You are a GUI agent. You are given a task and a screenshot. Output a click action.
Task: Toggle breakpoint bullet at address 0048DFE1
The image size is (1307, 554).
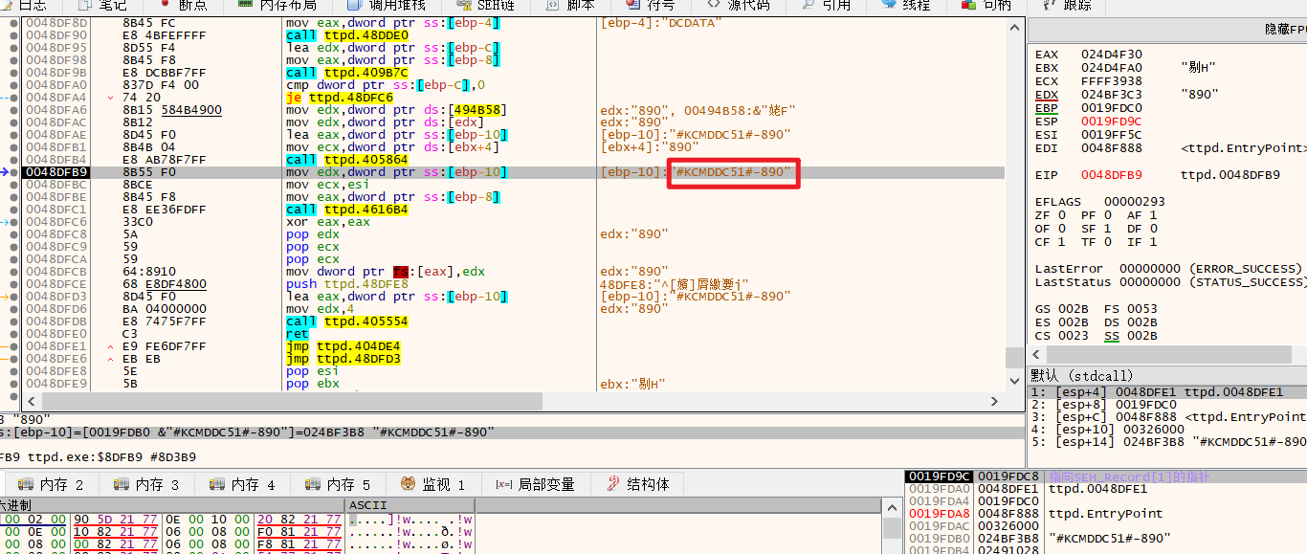point(13,346)
